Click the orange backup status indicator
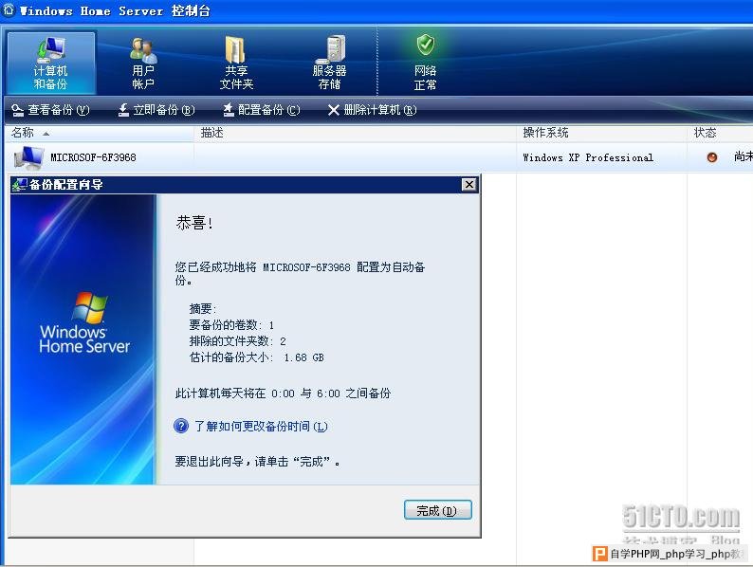Viewport: 753px width, 567px height. pos(711,157)
